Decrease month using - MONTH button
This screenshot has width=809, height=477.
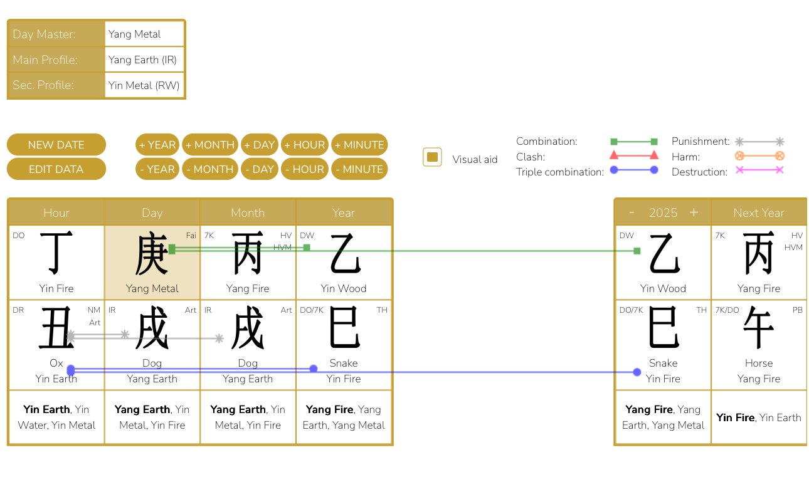[210, 169]
